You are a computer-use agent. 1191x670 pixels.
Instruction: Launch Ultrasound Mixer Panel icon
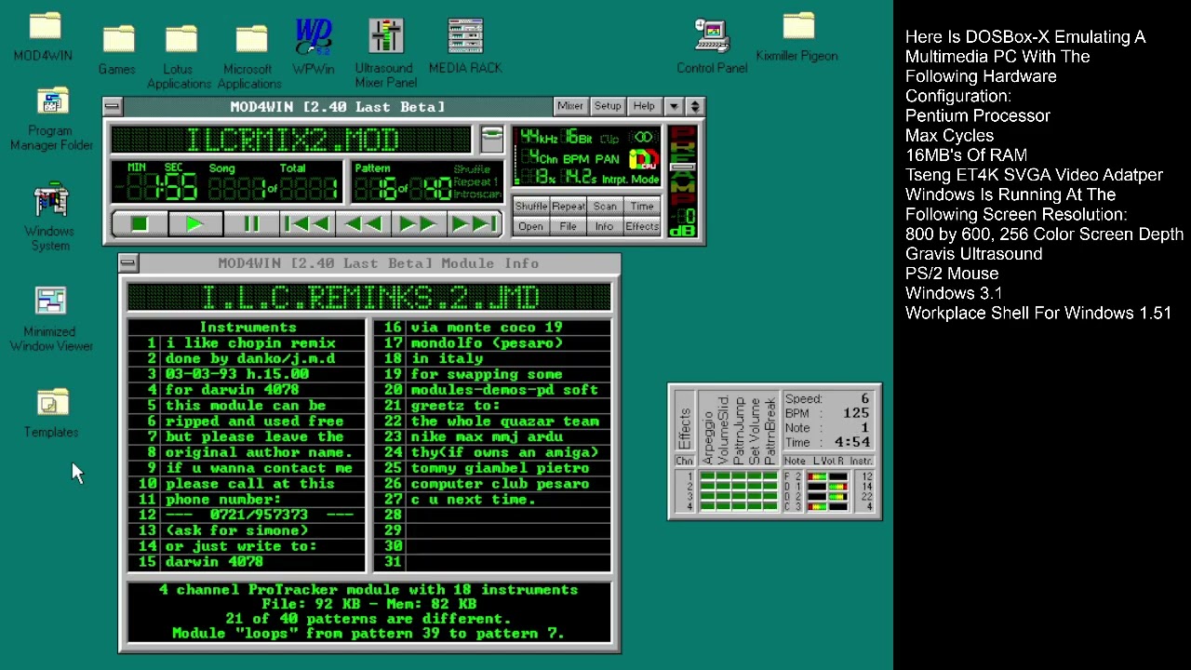(x=384, y=53)
